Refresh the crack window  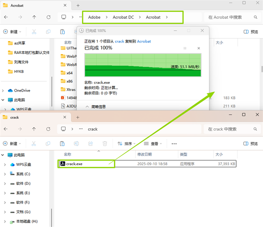pos(48,129)
